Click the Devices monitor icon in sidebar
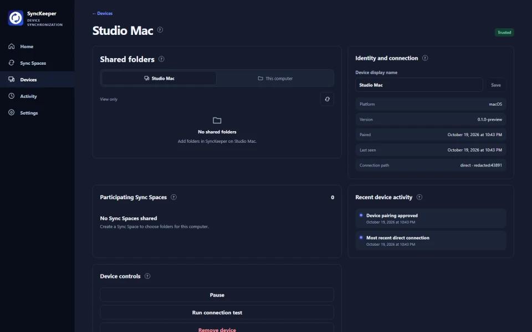 12,79
